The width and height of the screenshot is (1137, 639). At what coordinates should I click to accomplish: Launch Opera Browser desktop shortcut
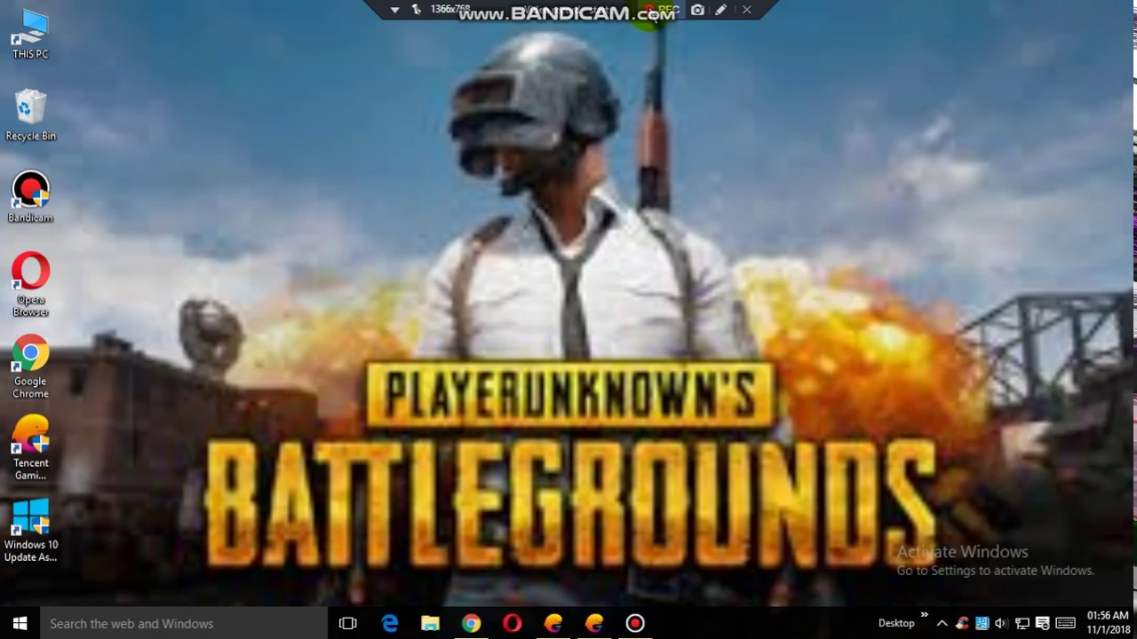point(30,285)
